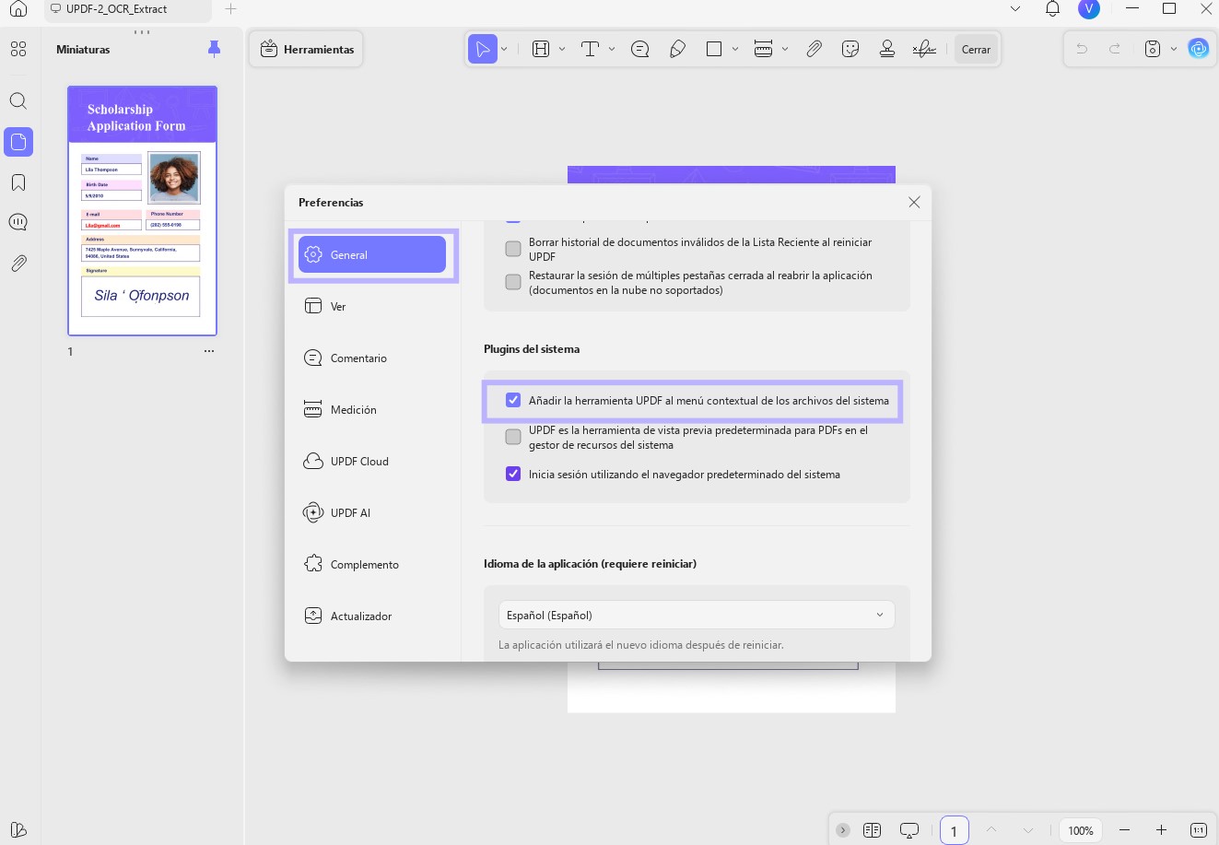Open the Actualizador preferences tab

(x=372, y=616)
